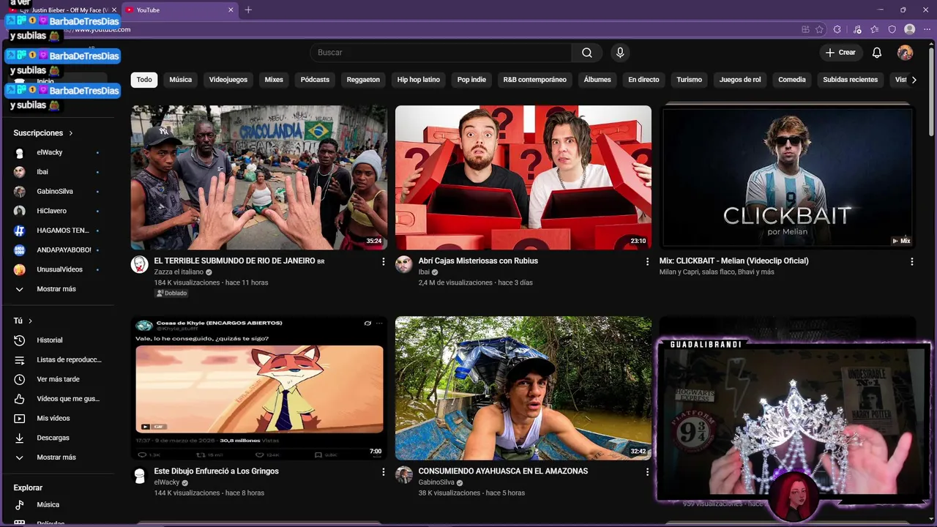Select the Todo filter chip
Viewport: 937px width, 527px height.
[144, 80]
